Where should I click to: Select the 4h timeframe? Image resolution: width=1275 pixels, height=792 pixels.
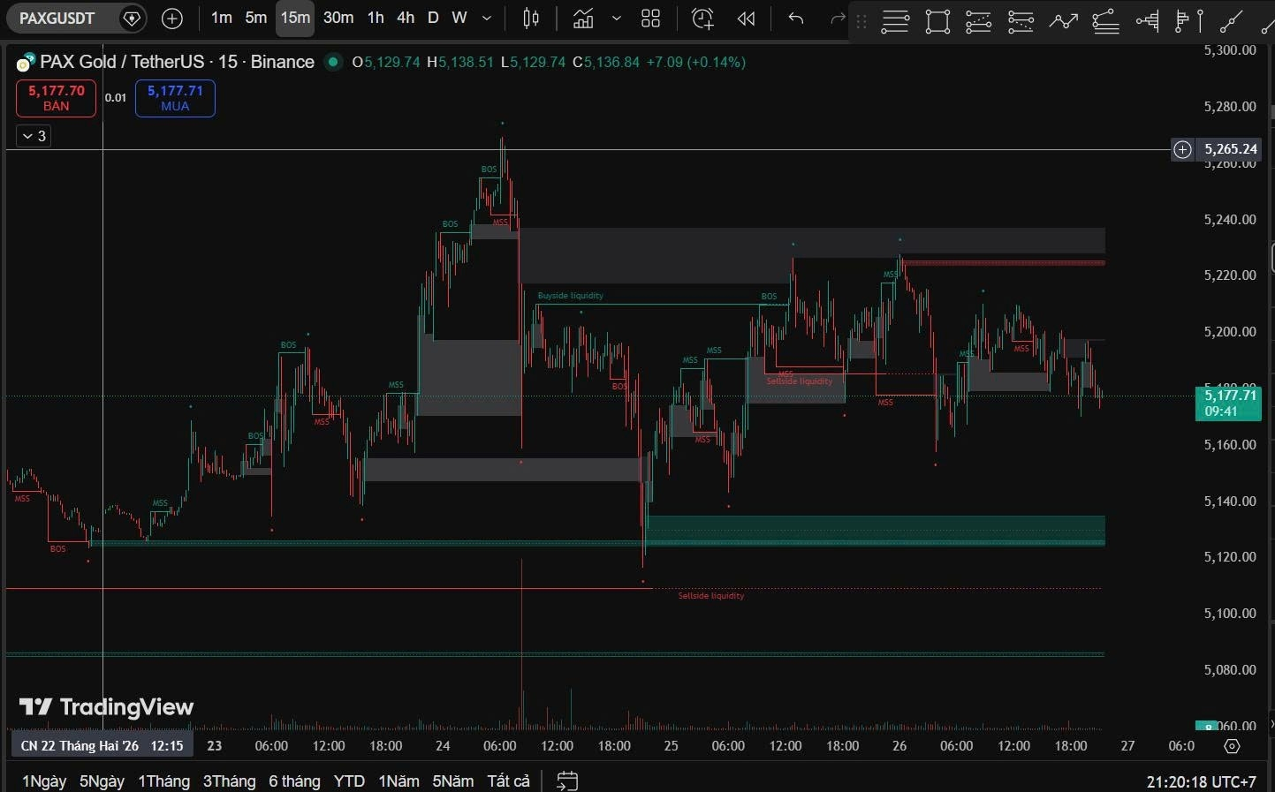click(406, 18)
